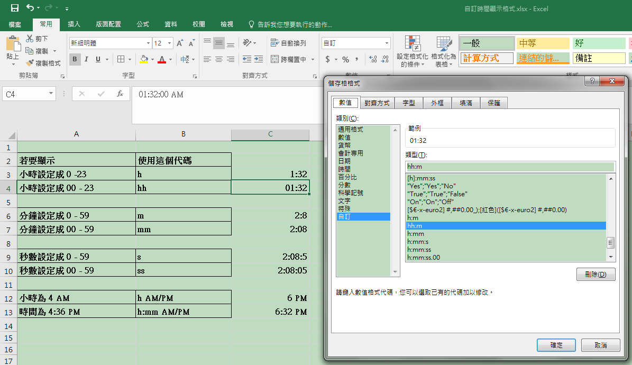
Task: Select Time category in category list
Action: (363, 169)
